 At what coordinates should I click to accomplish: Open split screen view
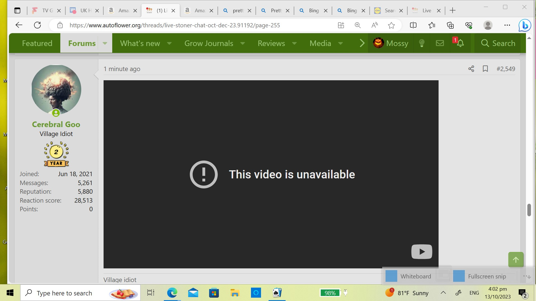413,25
